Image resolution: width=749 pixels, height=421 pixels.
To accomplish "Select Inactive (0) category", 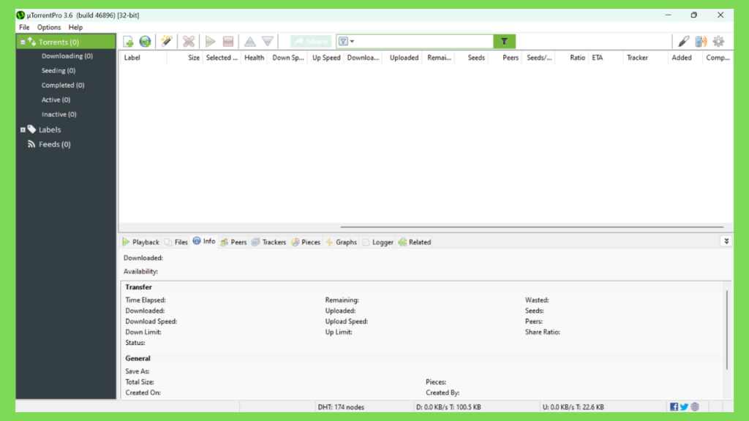I will (x=59, y=115).
